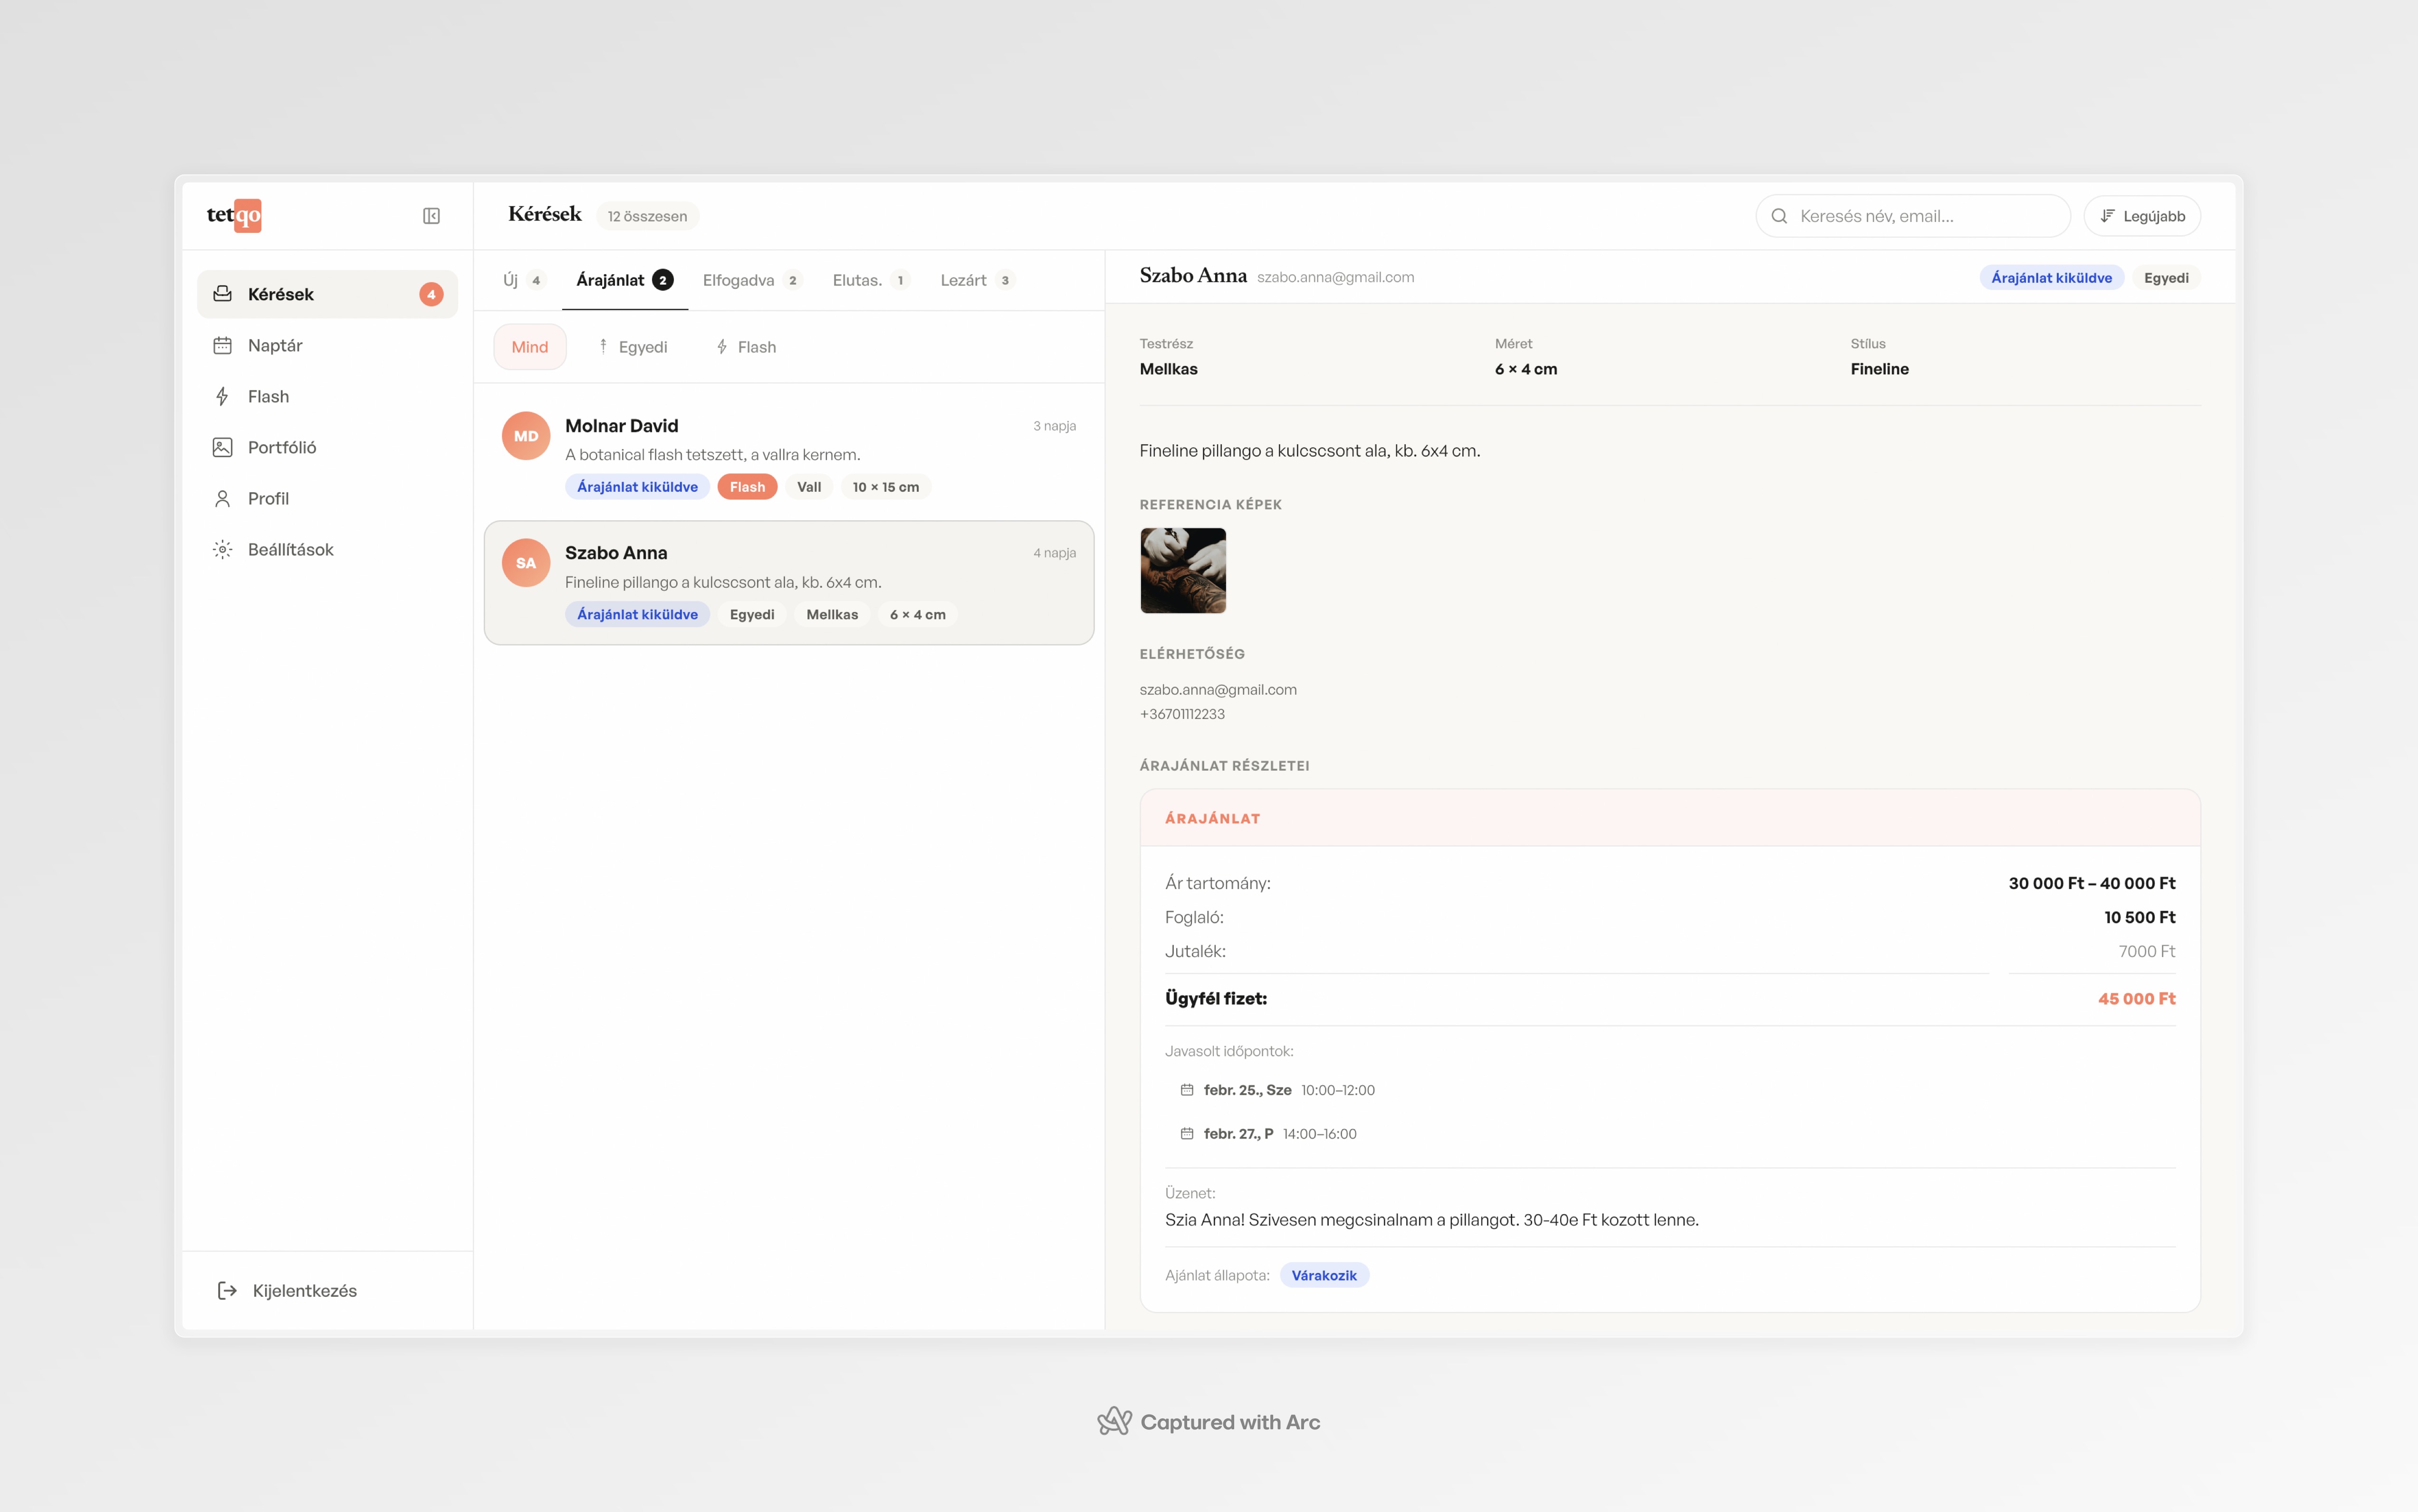Click the tetqo logo

point(234,215)
